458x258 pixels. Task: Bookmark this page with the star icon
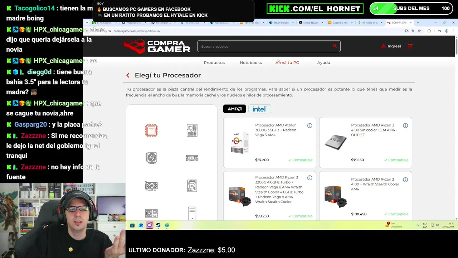click(x=420, y=31)
